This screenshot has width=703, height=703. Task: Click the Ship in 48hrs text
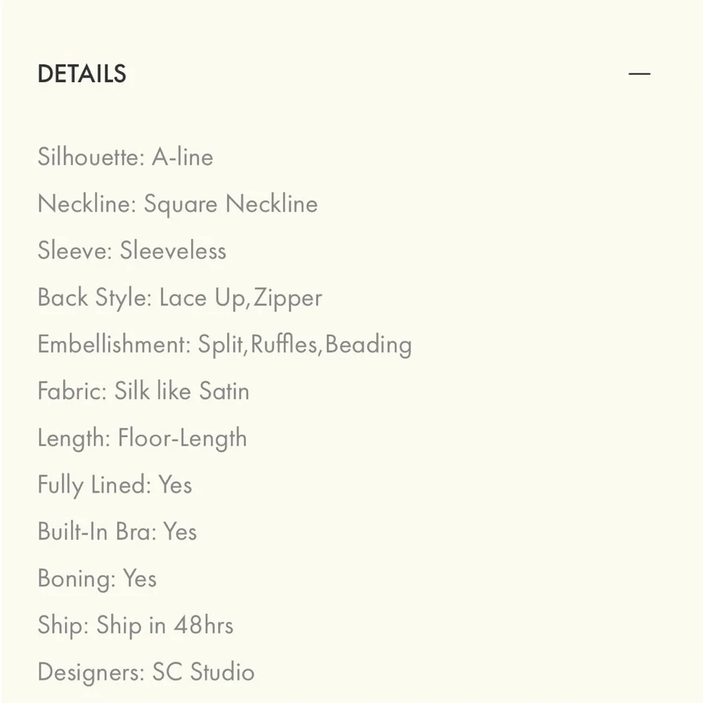(x=165, y=626)
